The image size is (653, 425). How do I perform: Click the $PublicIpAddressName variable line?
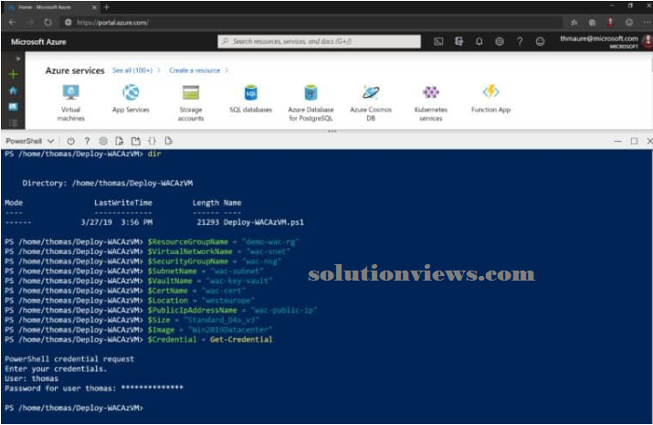[161, 311]
